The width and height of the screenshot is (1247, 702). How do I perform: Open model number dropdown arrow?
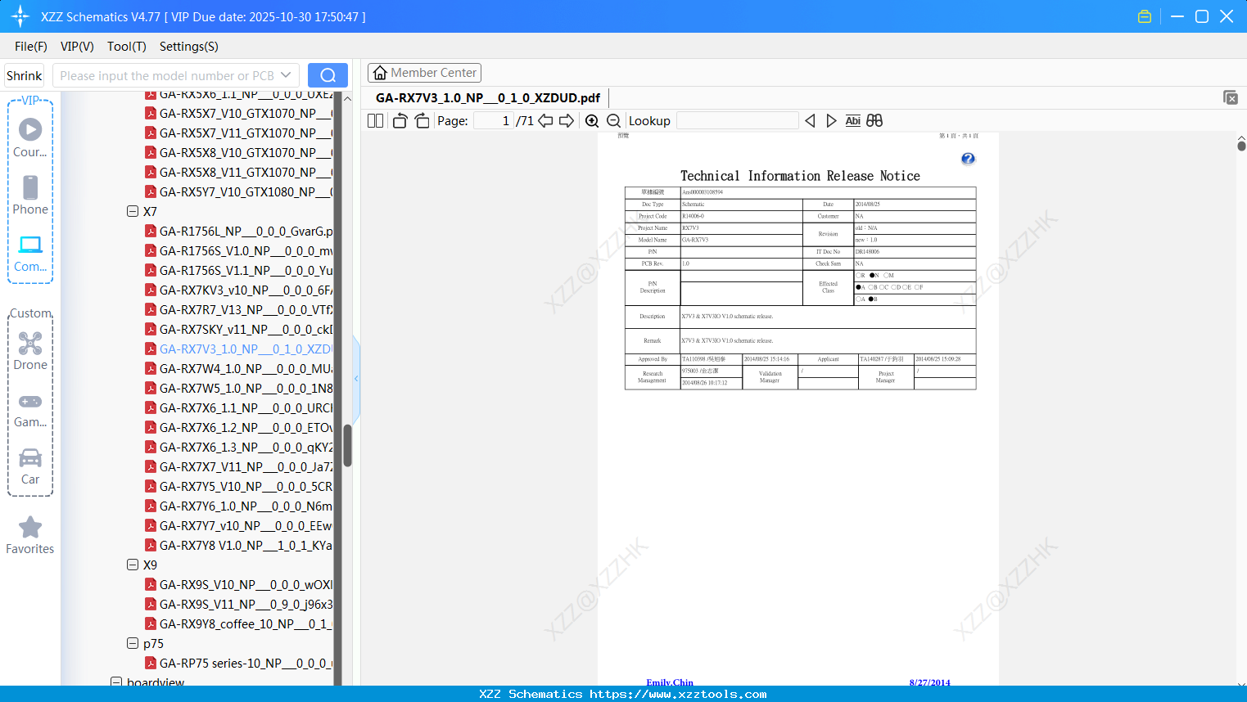click(x=286, y=75)
